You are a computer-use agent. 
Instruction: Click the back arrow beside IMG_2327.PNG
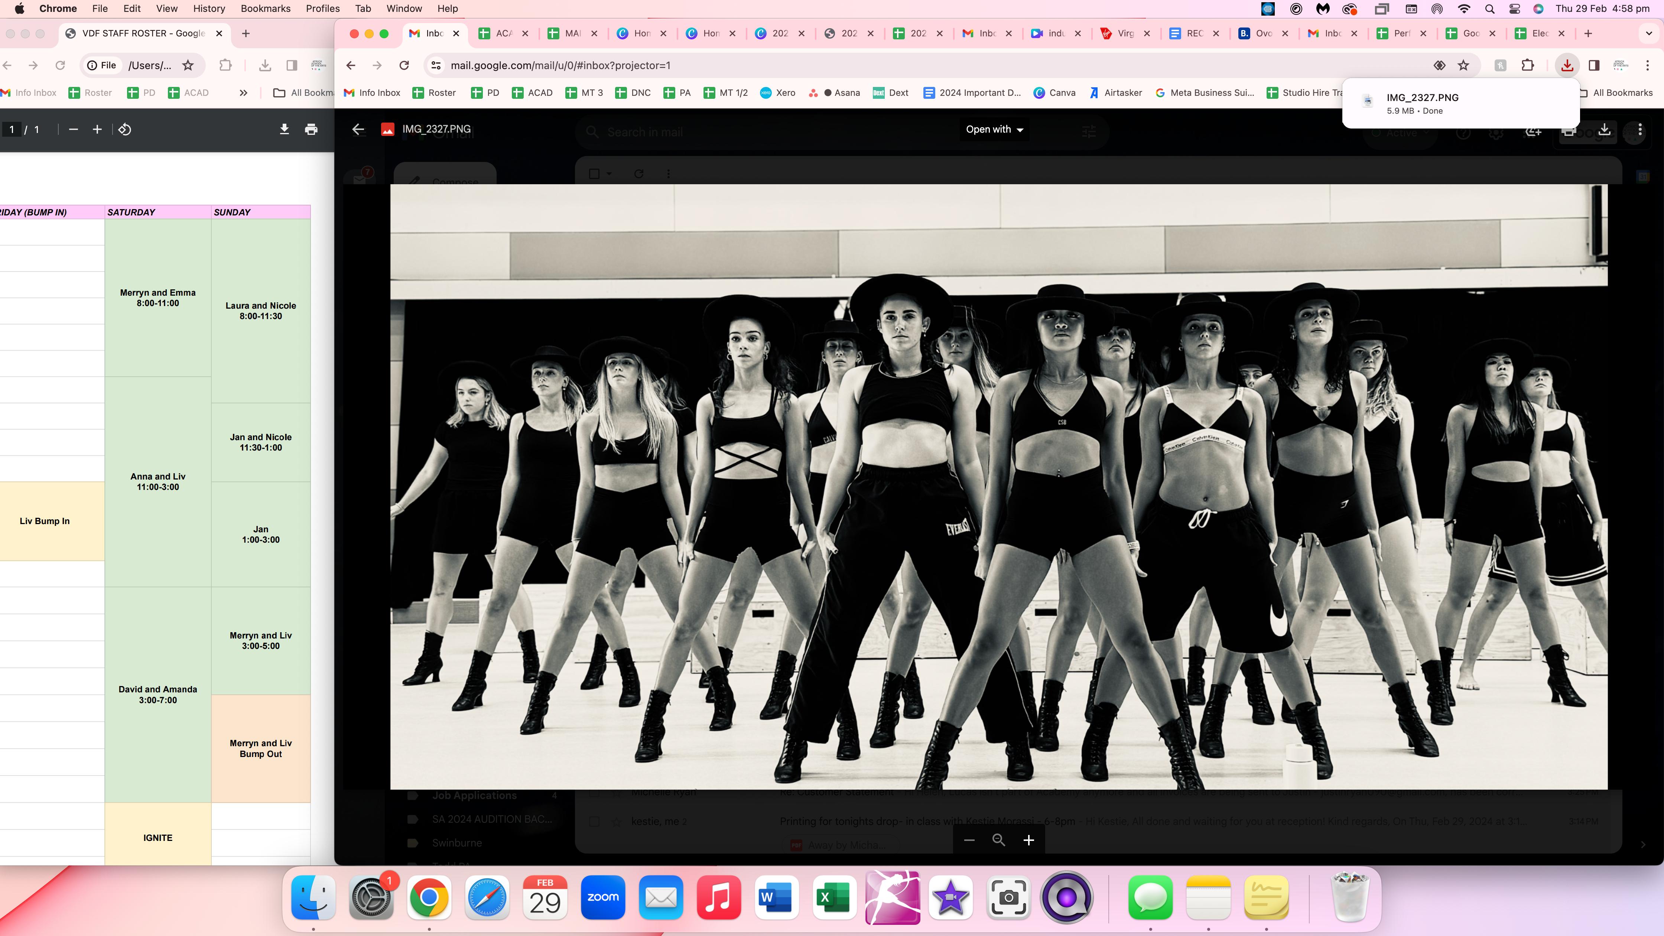click(x=358, y=129)
